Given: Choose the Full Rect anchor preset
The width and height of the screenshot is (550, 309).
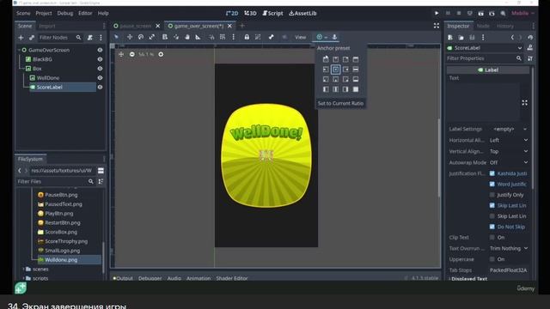Looking at the screenshot, I should (356, 89).
